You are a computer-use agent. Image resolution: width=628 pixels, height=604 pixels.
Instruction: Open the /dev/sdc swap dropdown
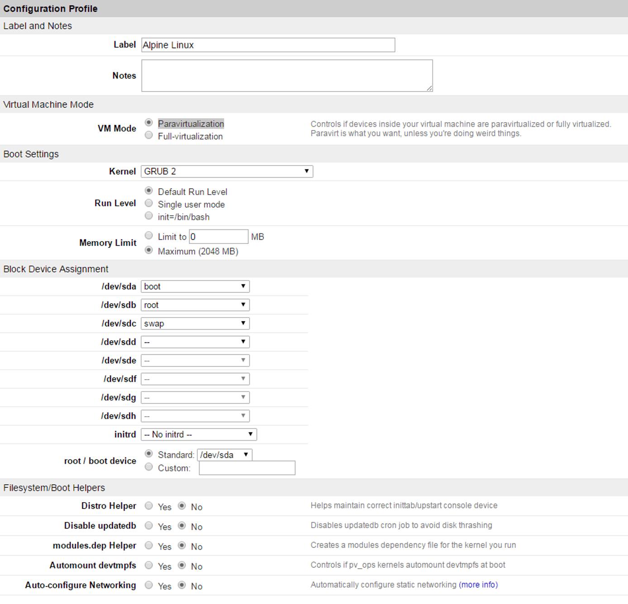(x=195, y=323)
